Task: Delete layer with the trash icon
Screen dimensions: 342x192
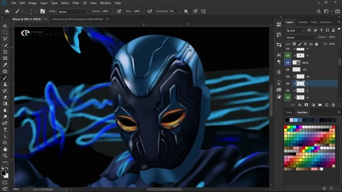Action: click(x=333, y=105)
